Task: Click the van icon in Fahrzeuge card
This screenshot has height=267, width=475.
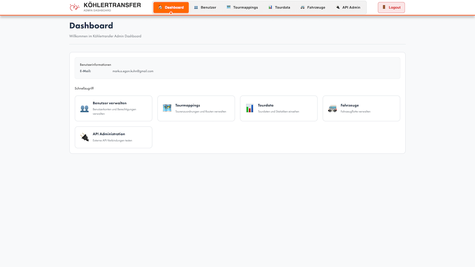Action: pyautogui.click(x=332, y=108)
